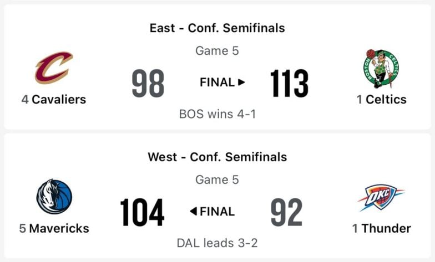Screen dimensions: 435x262
Task: View the BOS wins 4-1 series status
Action: coord(217,114)
